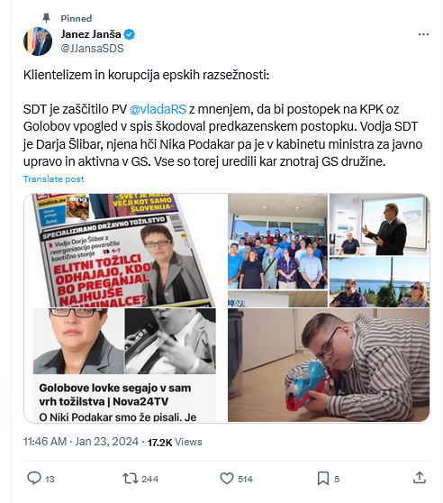Like the post with heart icon
Viewport: 443px width, 503px height.
click(227, 479)
